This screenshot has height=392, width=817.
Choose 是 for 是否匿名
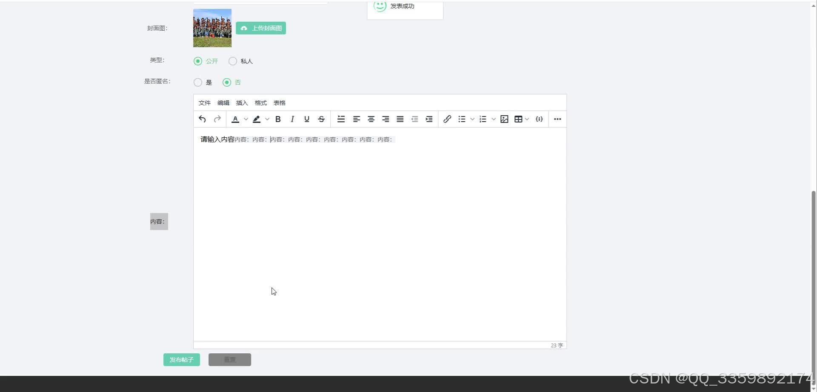(197, 82)
